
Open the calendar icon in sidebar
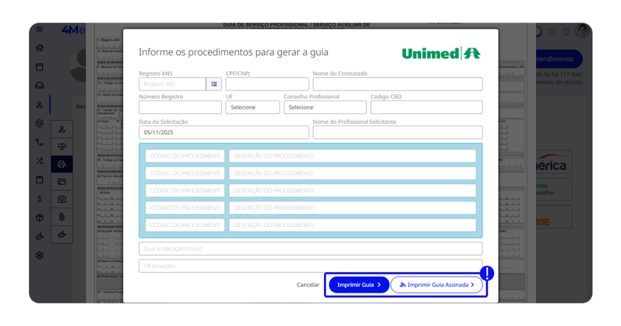click(x=39, y=67)
